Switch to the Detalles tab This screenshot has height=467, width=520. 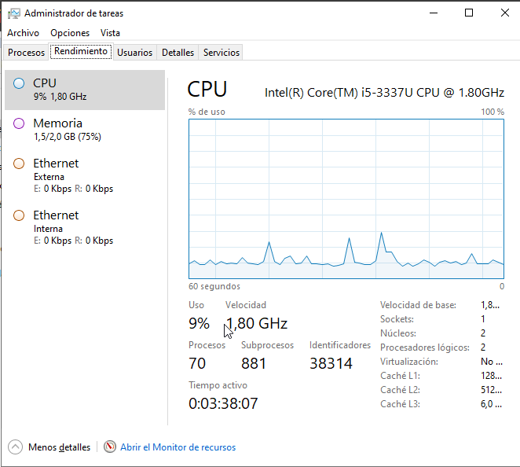(178, 53)
